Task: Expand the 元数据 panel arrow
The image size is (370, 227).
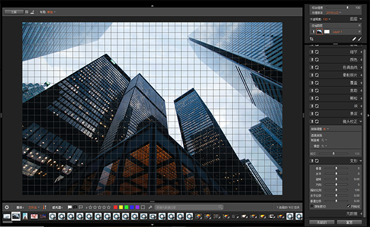Action: click(361, 213)
